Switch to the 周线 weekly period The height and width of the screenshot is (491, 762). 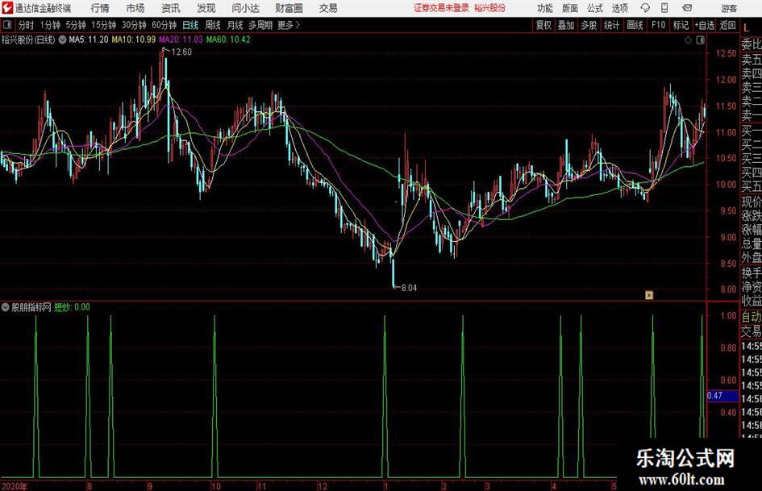click(212, 25)
